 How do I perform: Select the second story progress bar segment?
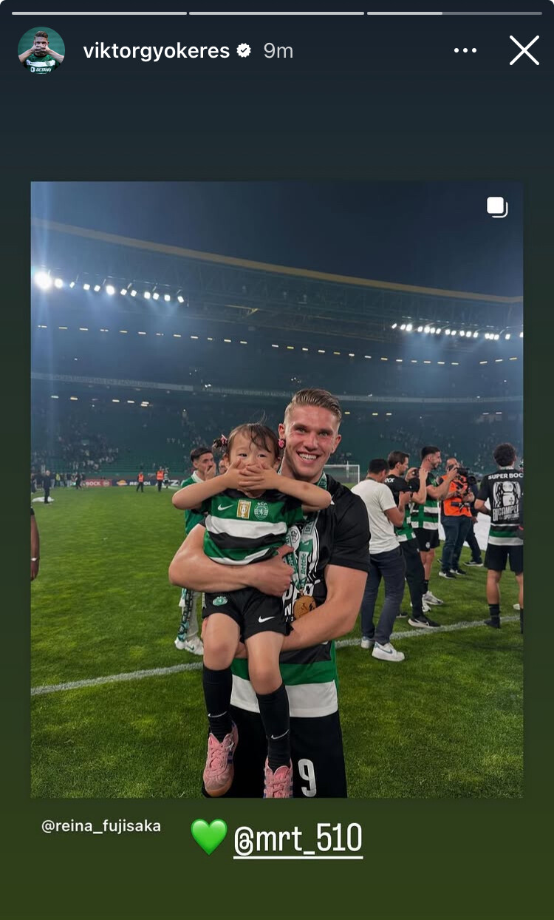276,13
